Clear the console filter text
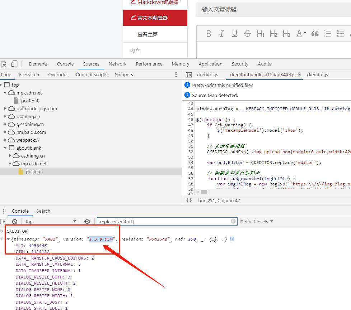Image resolution: width=351 pixels, height=310 pixels. coord(233,221)
